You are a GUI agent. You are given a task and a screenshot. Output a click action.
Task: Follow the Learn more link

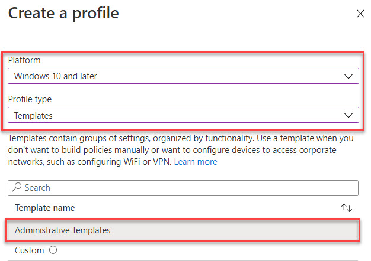tap(196, 162)
